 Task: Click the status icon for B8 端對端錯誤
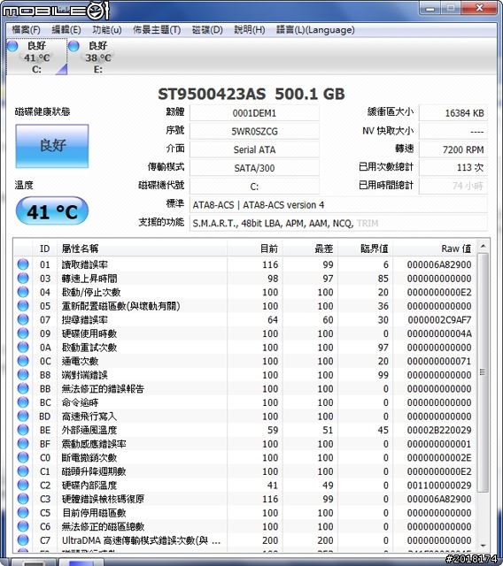pyautogui.click(x=23, y=375)
